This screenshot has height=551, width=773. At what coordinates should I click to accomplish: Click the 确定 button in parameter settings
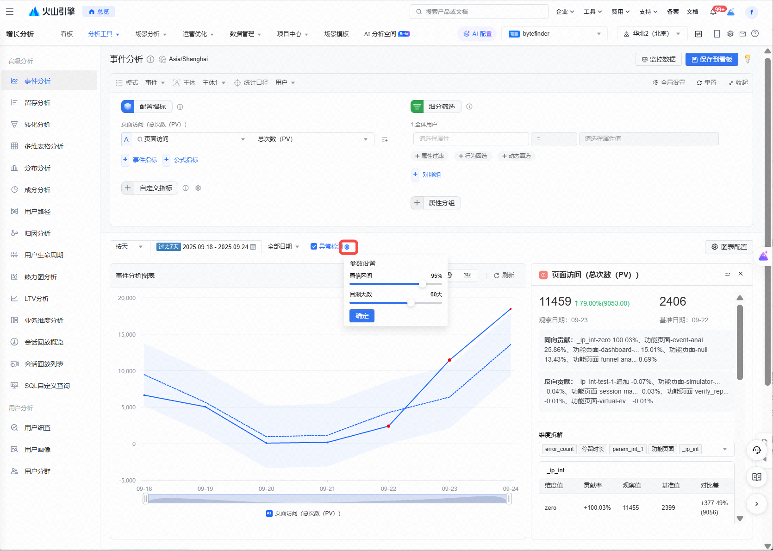[362, 316]
